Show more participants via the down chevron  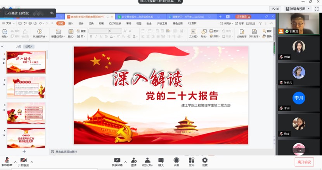pos(299,151)
